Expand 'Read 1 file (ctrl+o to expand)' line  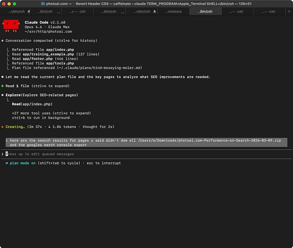coord(38,86)
